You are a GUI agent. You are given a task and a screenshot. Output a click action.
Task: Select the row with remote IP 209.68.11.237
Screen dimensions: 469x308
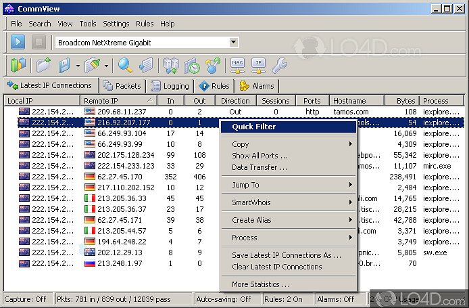click(241, 112)
